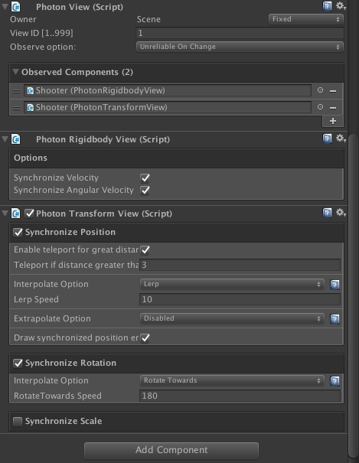Screen dimensions: 359x463
Task: Toggle Synchronize Velocity checkbox
Action: (x=145, y=178)
